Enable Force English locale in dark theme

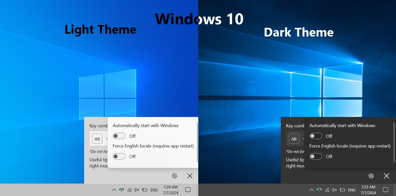tap(316, 156)
